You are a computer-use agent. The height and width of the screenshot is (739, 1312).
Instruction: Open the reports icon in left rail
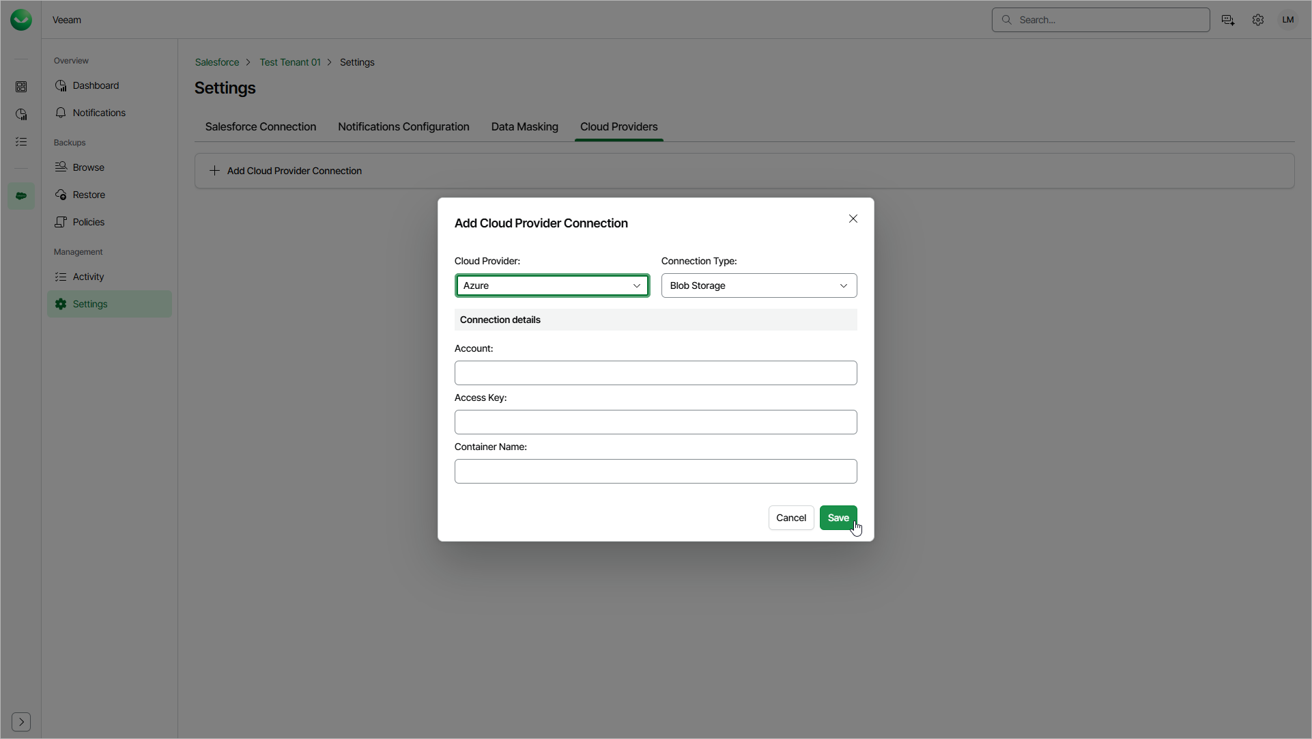coord(21,114)
